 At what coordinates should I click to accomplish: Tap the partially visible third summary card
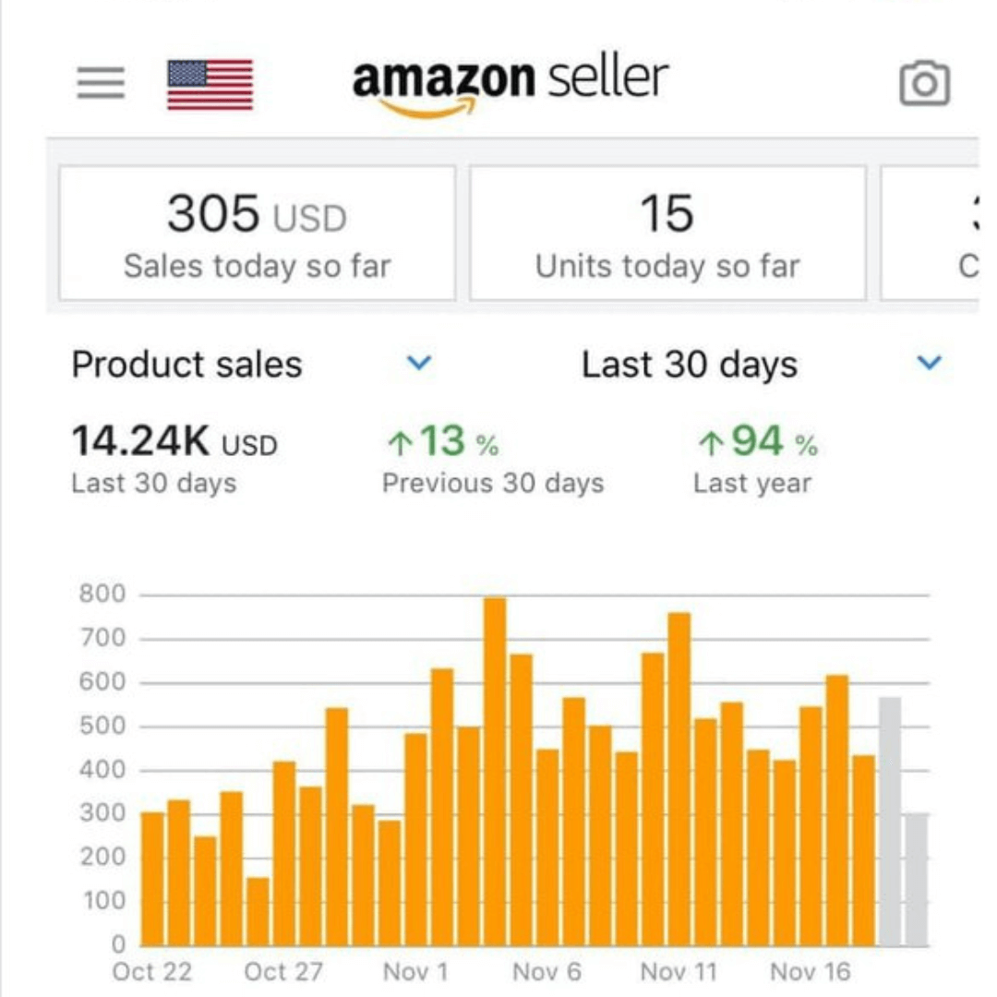click(932, 234)
